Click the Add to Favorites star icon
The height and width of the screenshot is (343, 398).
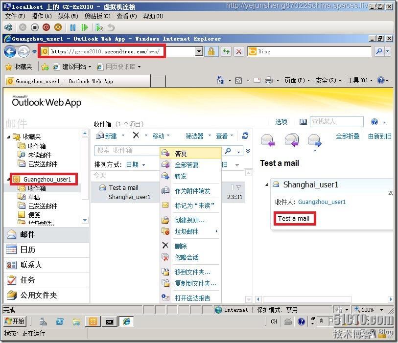point(45,67)
